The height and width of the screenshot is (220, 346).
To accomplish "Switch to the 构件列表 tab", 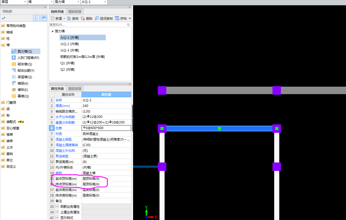I will [57, 11].
